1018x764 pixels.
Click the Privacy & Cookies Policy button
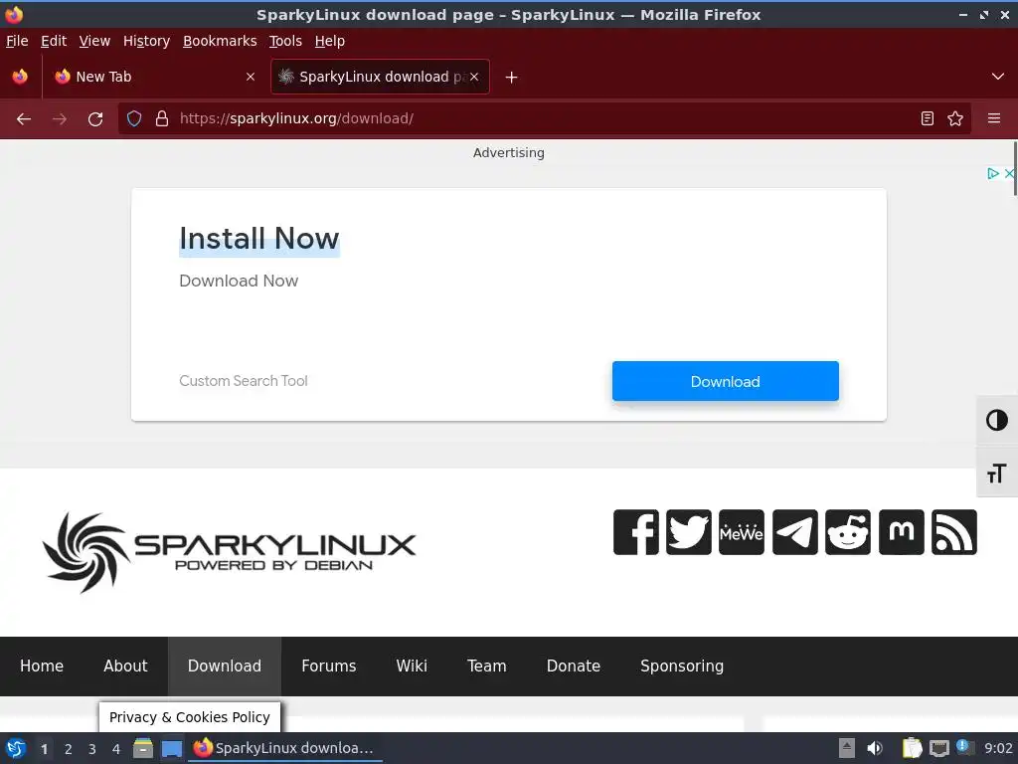click(190, 717)
